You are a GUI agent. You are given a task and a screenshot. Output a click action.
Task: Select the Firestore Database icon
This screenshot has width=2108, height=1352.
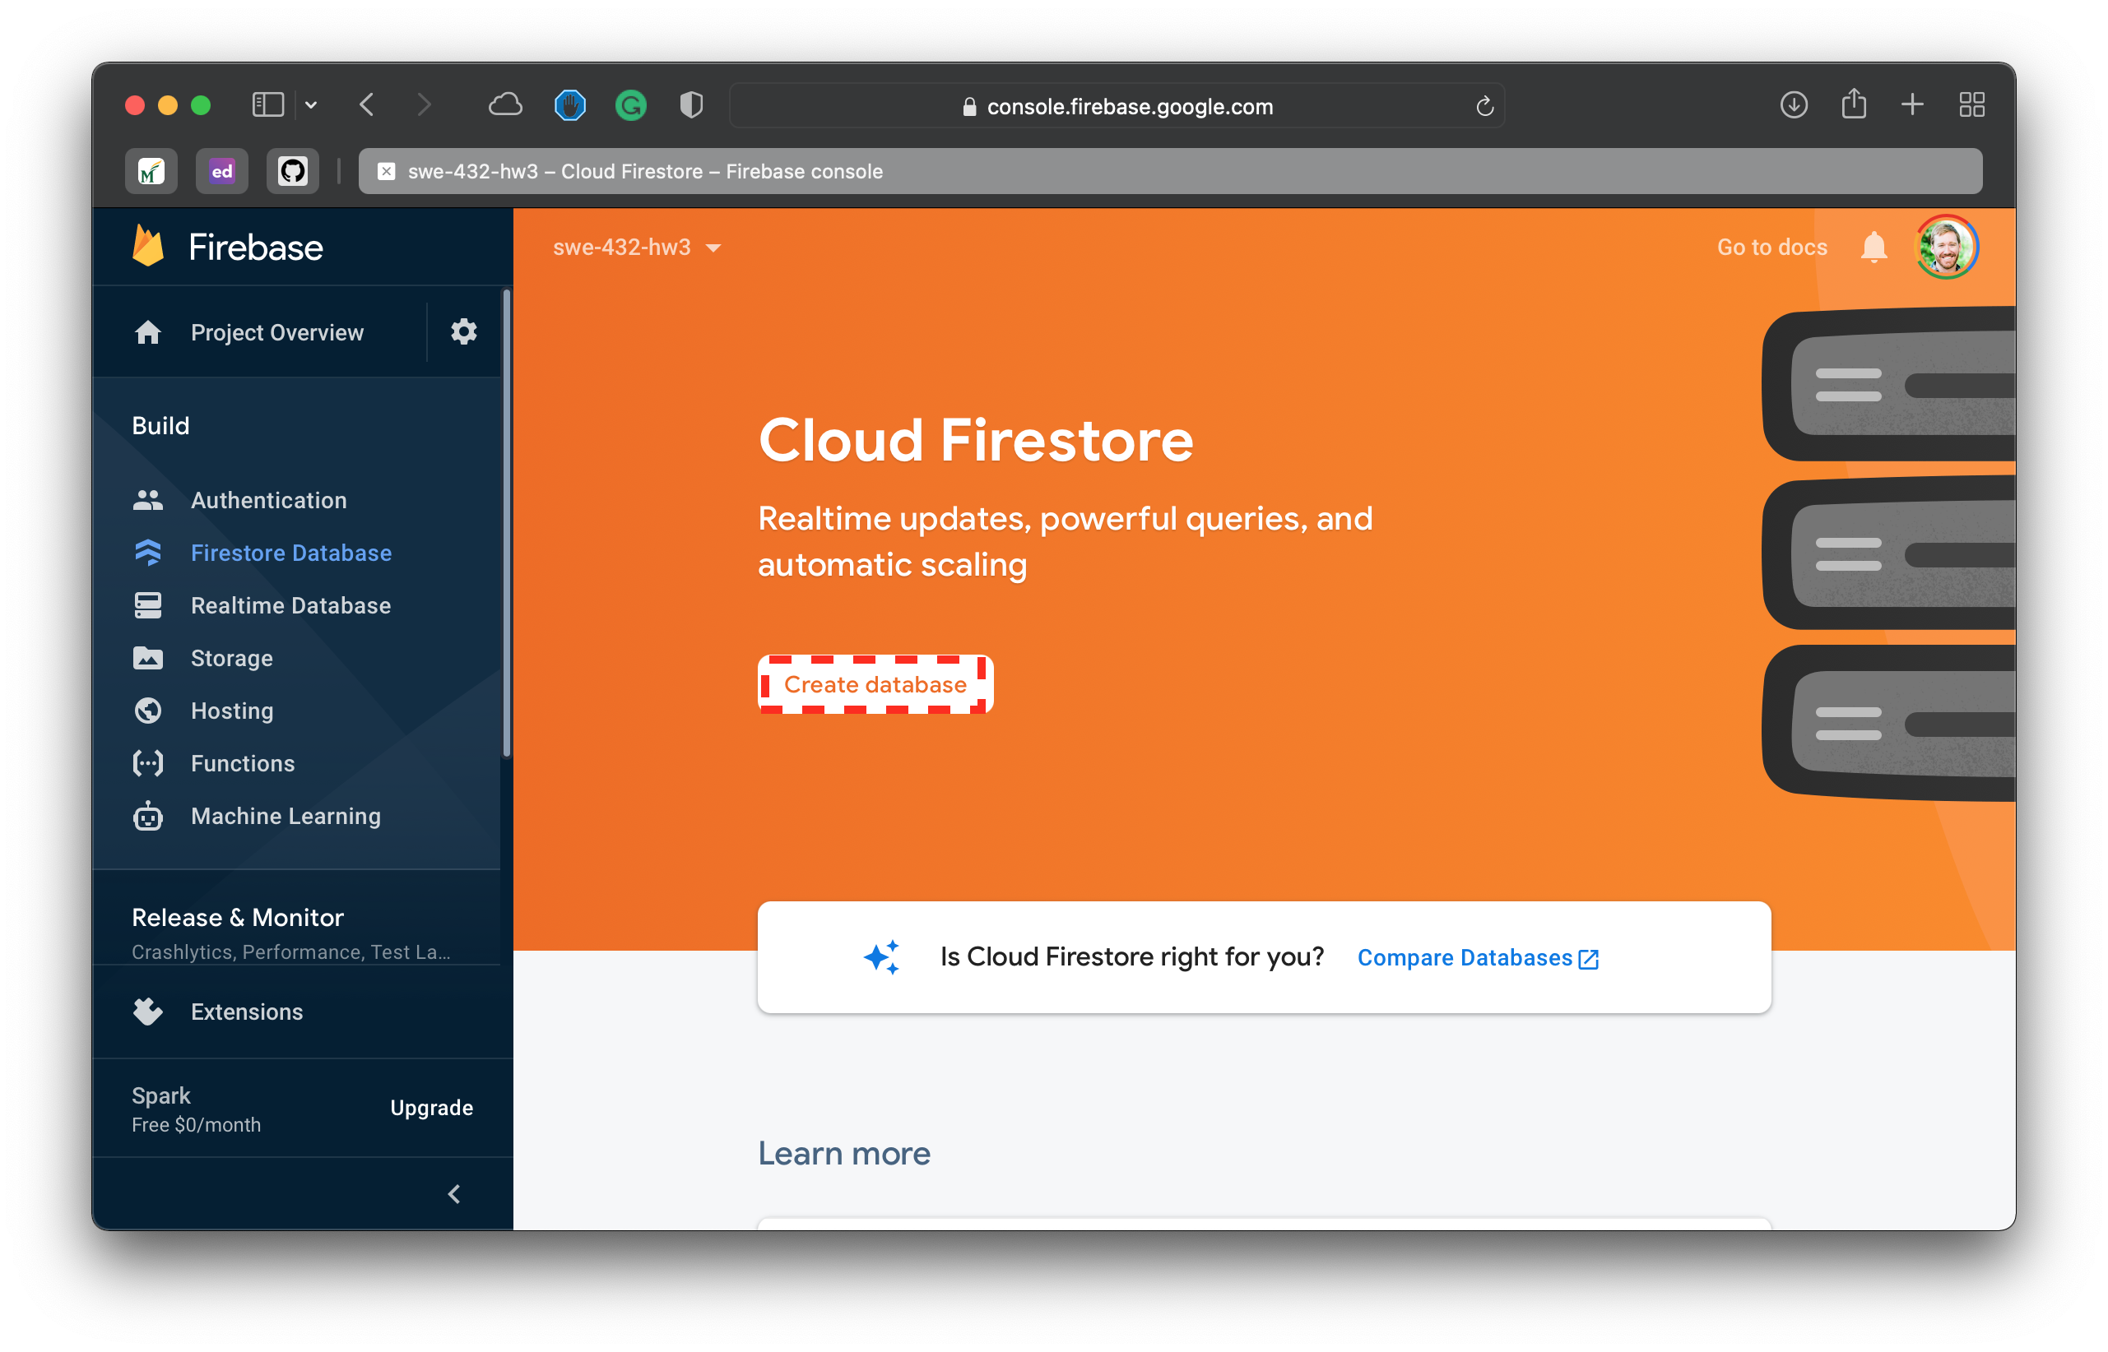[x=151, y=553]
